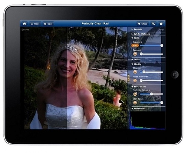188x153 pixels.
Task: Show app info via the i icon
Action: pyautogui.click(x=161, y=24)
